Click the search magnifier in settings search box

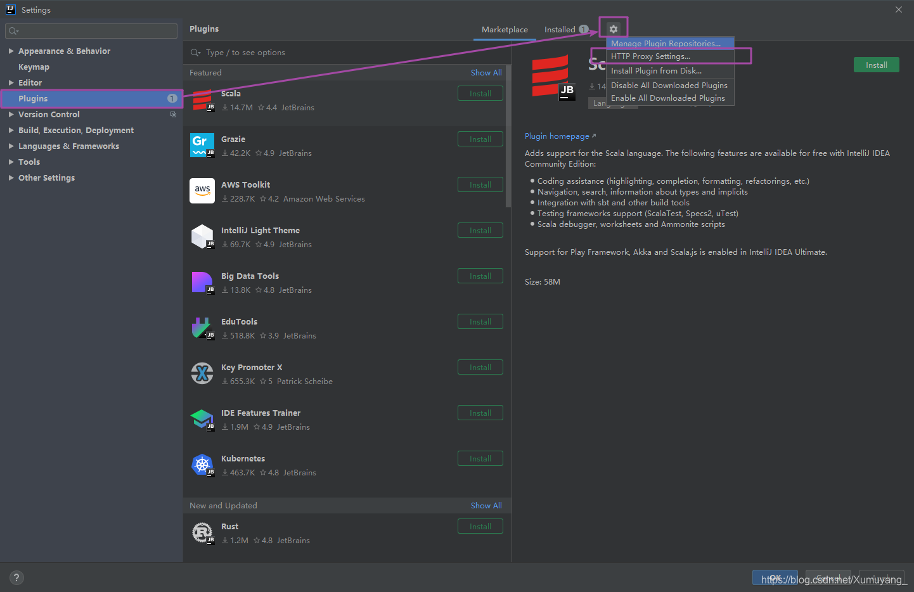click(13, 31)
